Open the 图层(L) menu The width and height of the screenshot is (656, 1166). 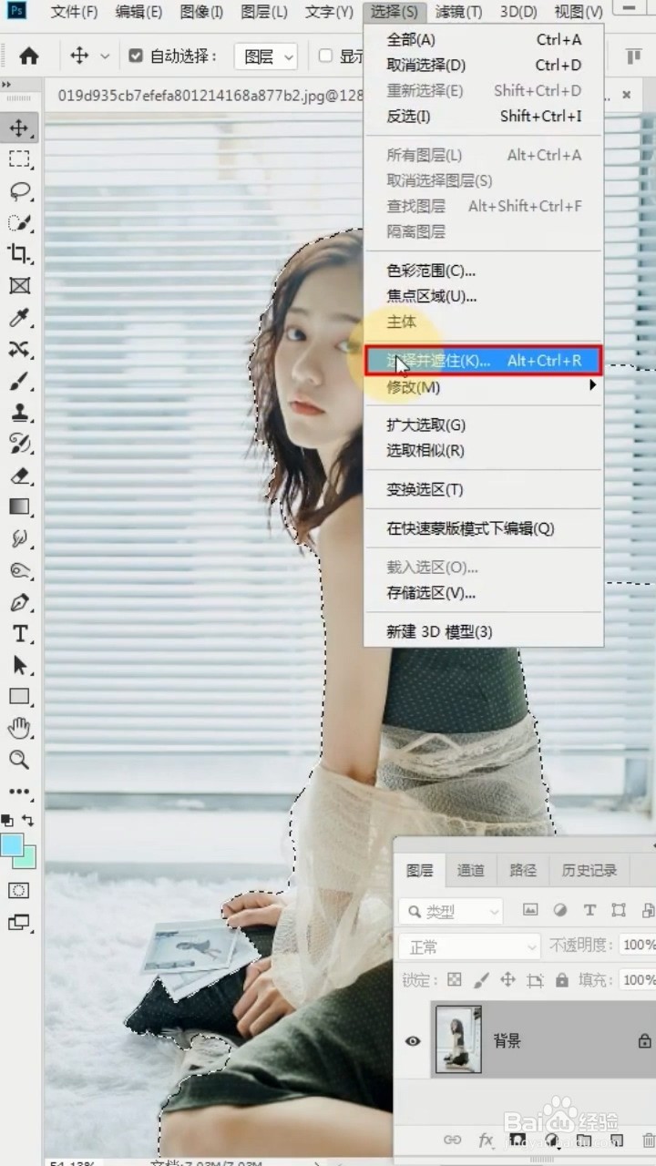click(264, 12)
